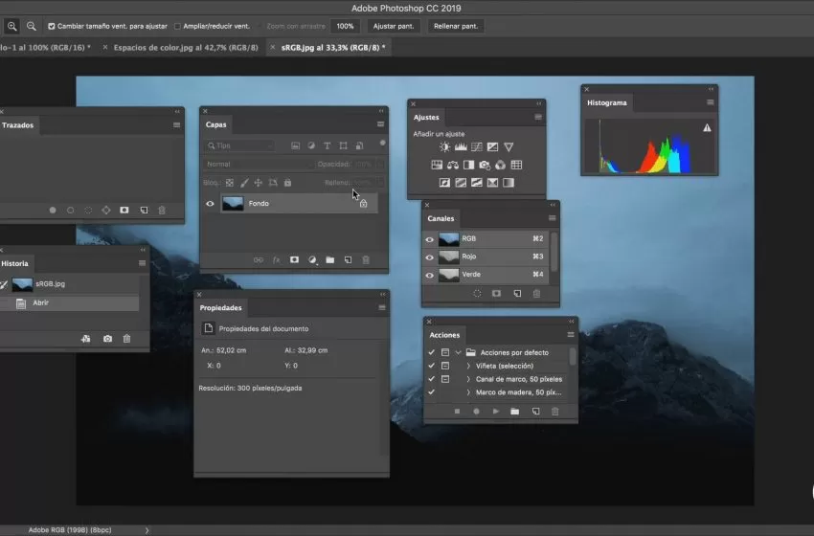The width and height of the screenshot is (814, 536).
Task: Click the histogram warning triangle icon
Action: [708, 127]
